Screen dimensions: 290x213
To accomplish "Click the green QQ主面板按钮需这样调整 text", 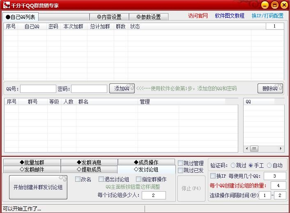I will 133,187.
